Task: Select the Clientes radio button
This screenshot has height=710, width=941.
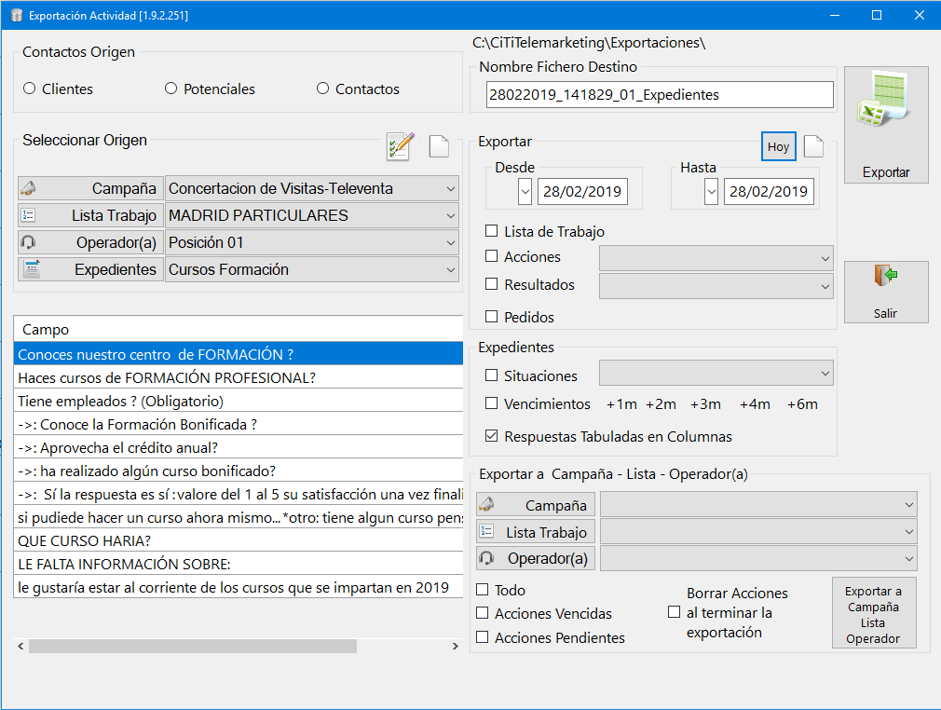Action: tap(30, 89)
